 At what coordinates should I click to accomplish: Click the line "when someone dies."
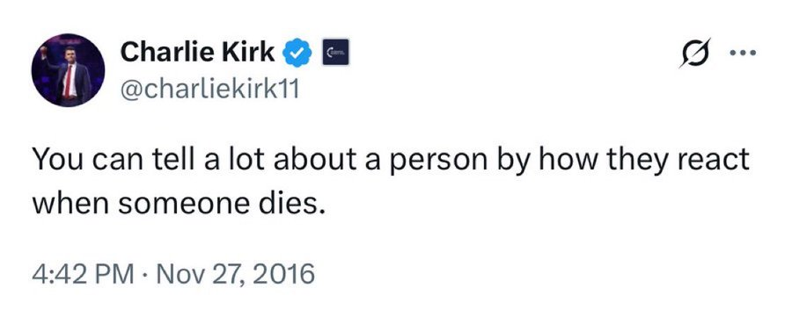click(177, 203)
